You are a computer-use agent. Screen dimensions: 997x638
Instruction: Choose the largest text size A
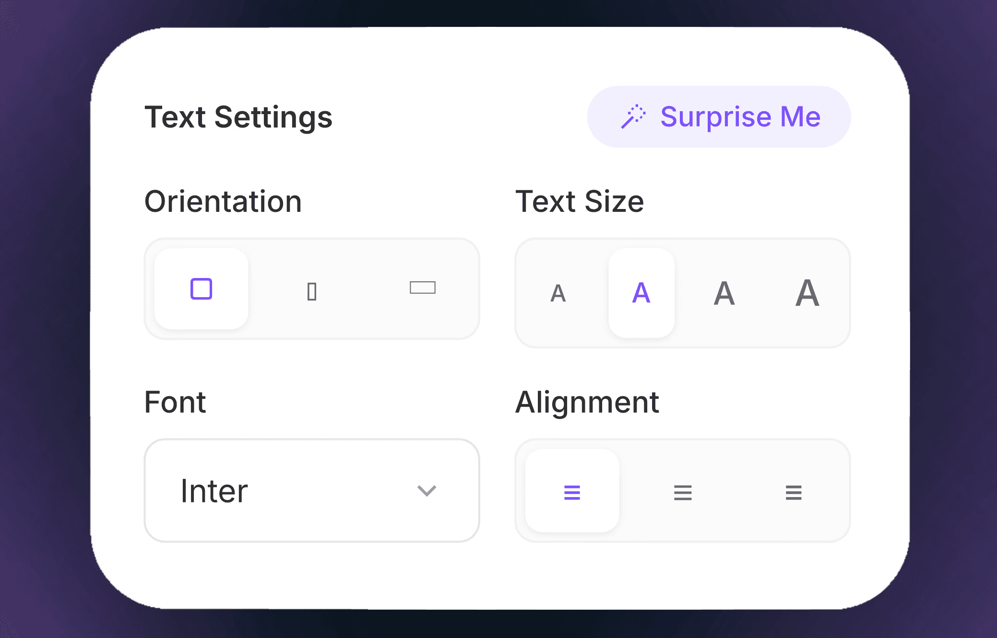tap(807, 292)
